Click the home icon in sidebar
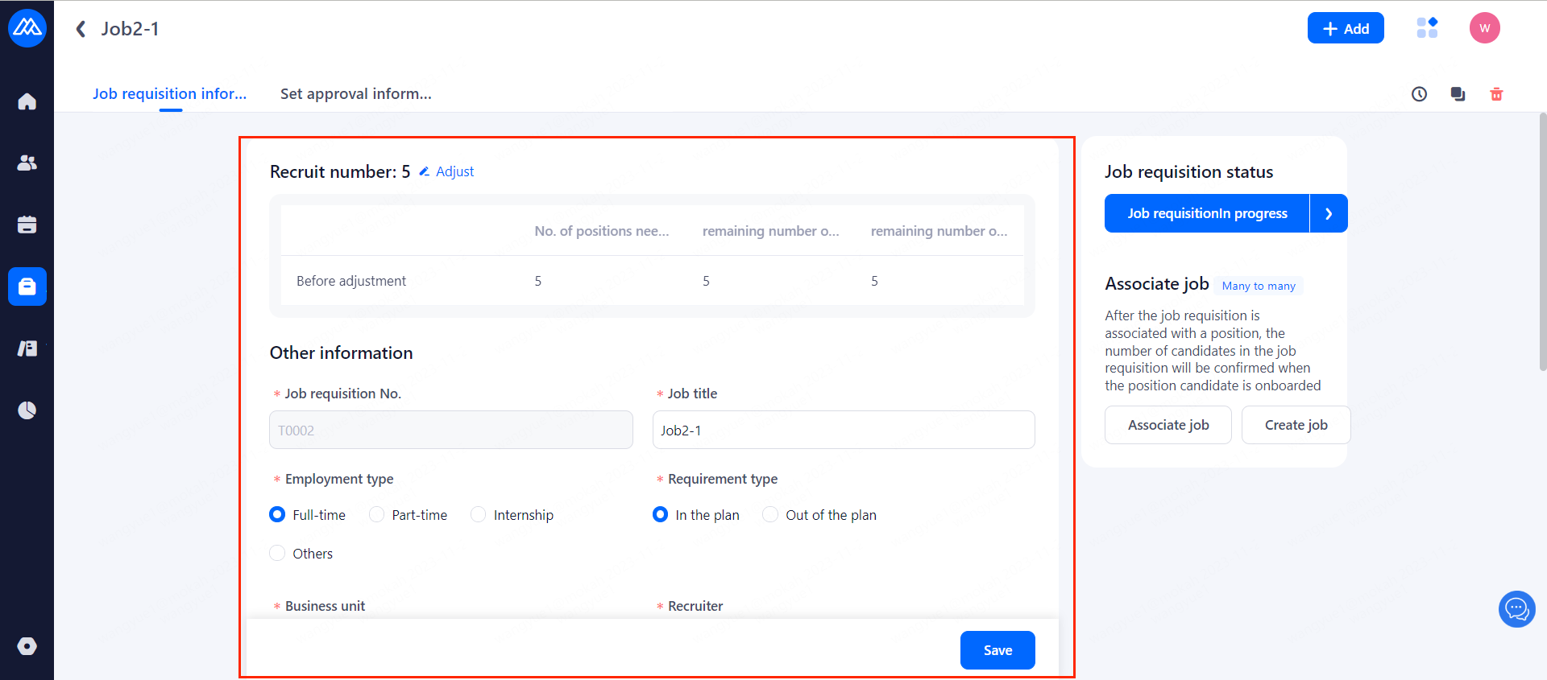Viewport: 1547px width, 680px height. click(x=27, y=101)
